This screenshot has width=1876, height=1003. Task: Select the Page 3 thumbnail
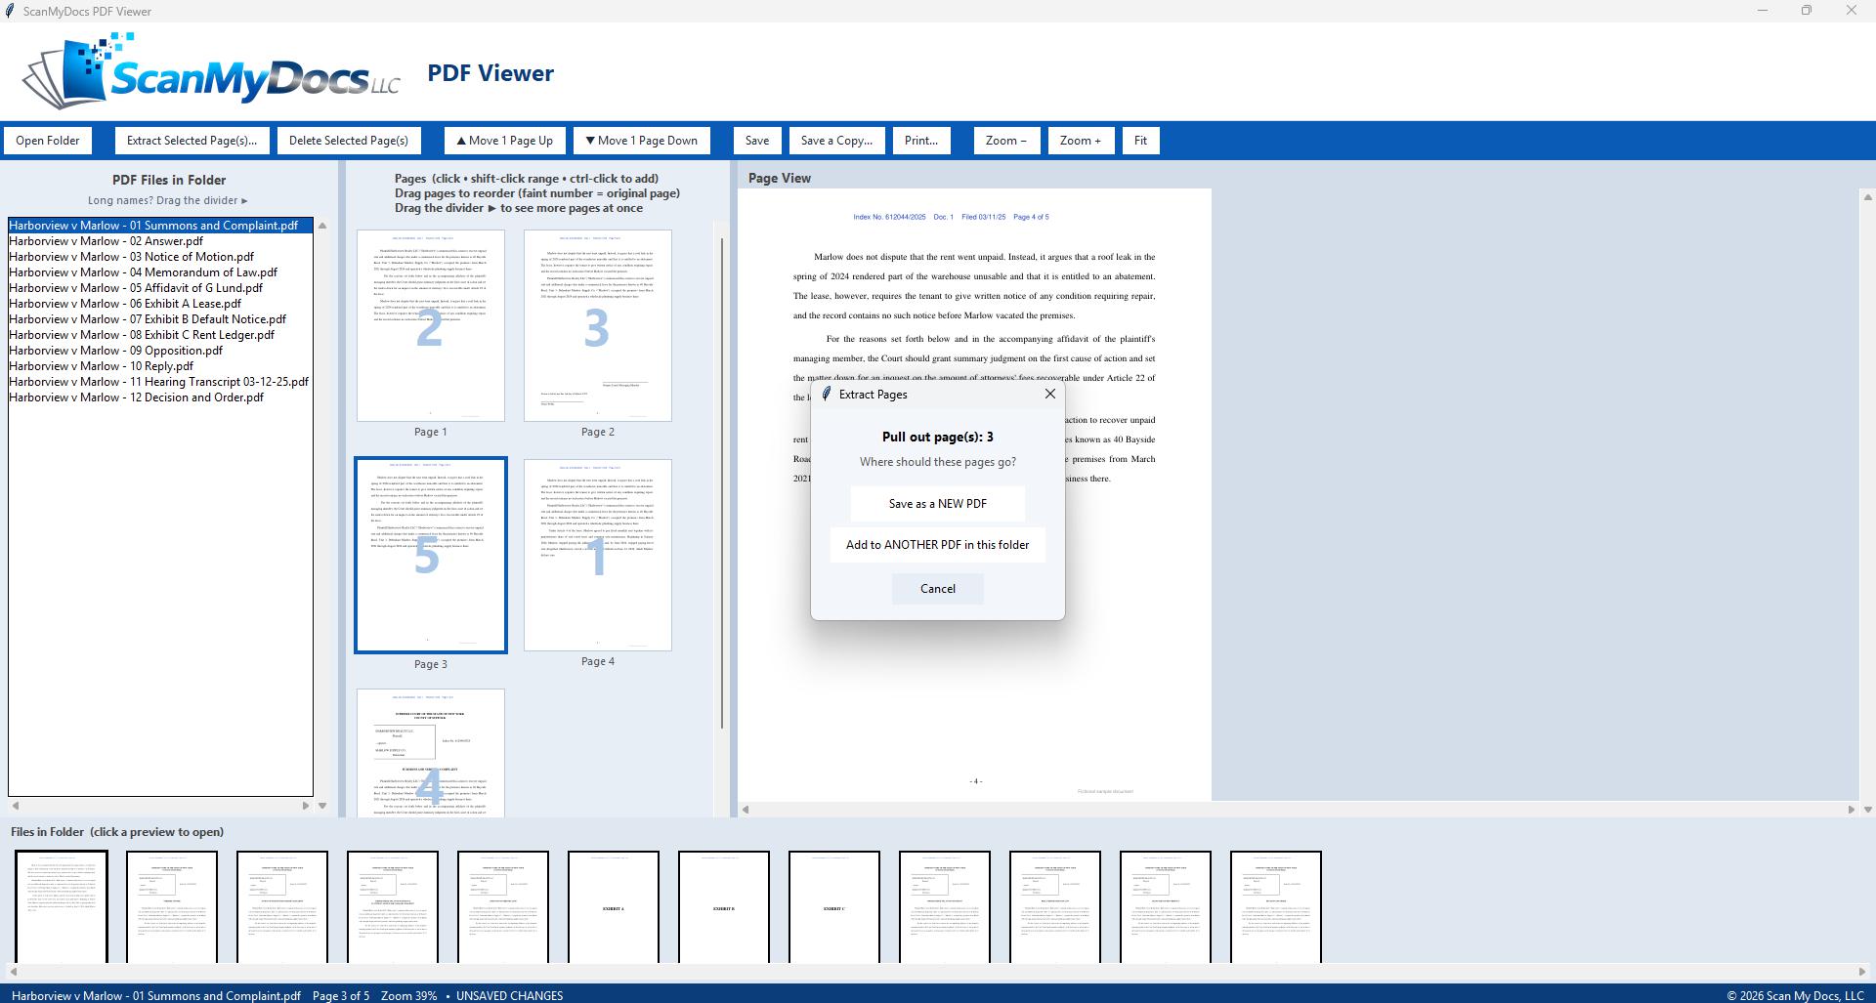(x=431, y=556)
